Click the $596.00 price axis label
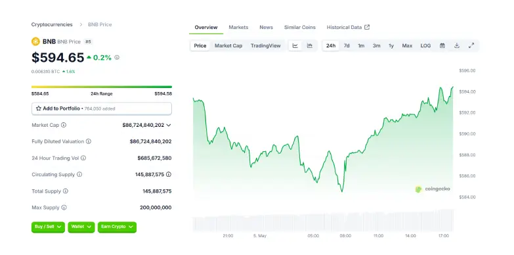Viewport: 514px width, 255px height. (x=467, y=70)
